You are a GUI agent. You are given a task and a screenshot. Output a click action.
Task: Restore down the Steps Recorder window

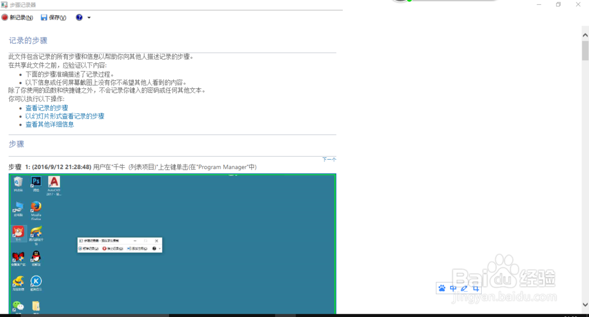(558, 5)
